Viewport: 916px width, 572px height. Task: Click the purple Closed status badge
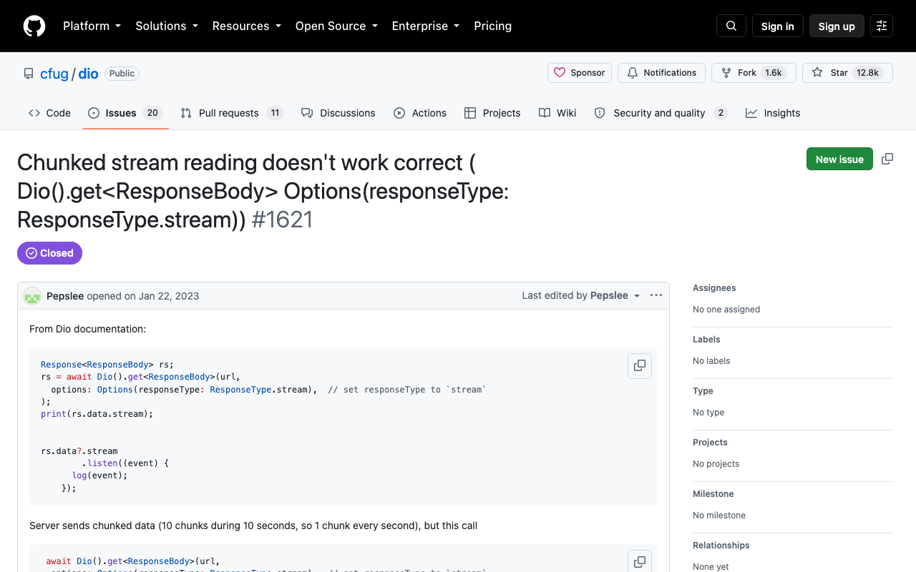[49, 253]
